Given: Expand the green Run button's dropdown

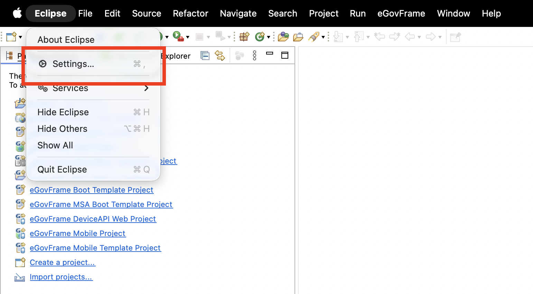Looking at the screenshot, I should [167, 37].
